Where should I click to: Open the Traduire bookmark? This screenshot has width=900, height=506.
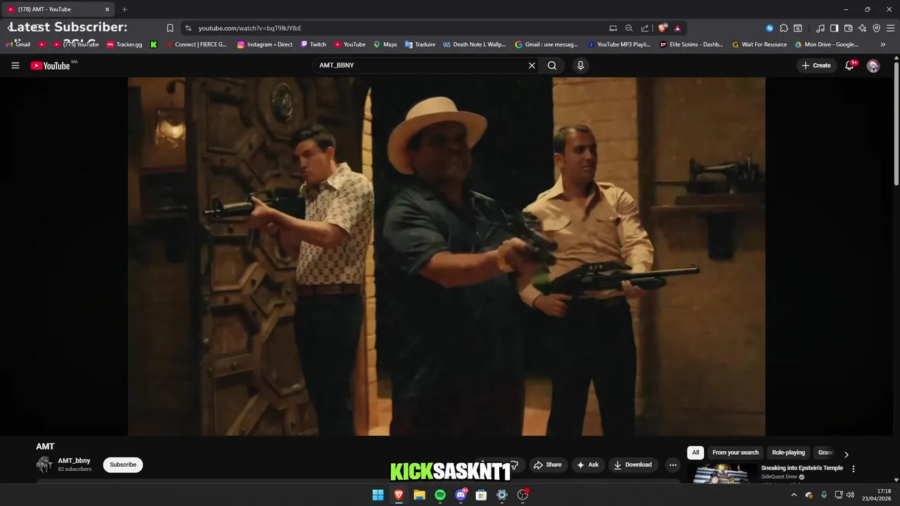pyautogui.click(x=420, y=44)
